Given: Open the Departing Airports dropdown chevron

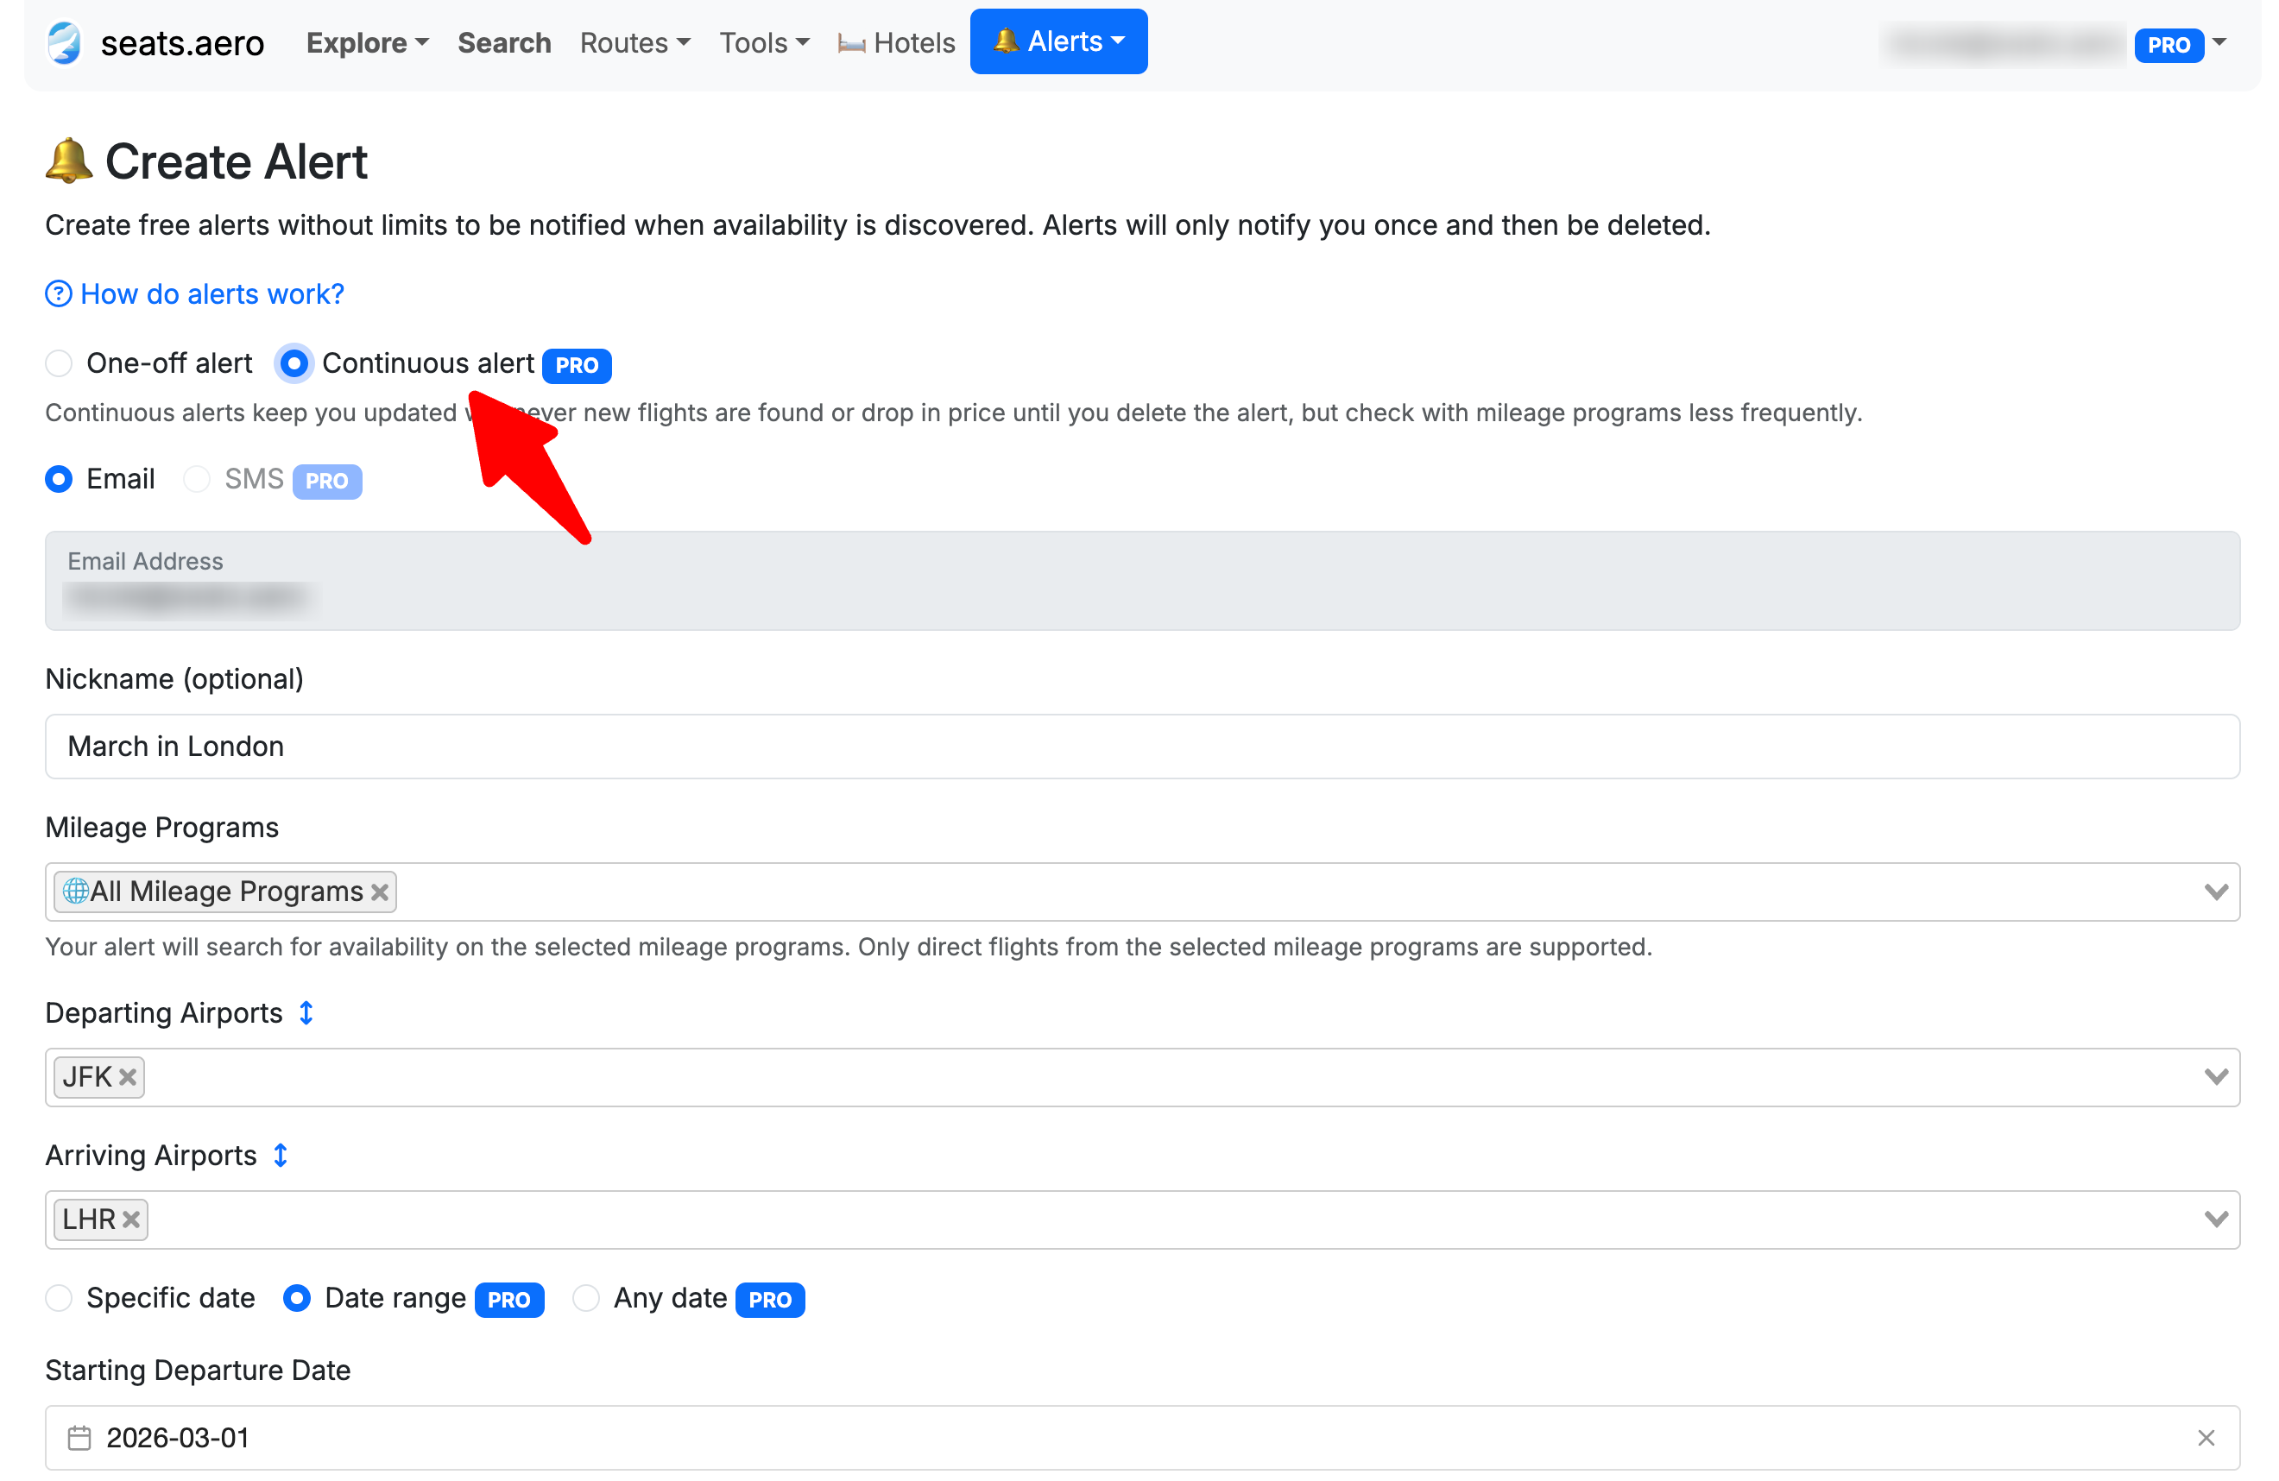Looking at the screenshot, I should pos(2215,1077).
